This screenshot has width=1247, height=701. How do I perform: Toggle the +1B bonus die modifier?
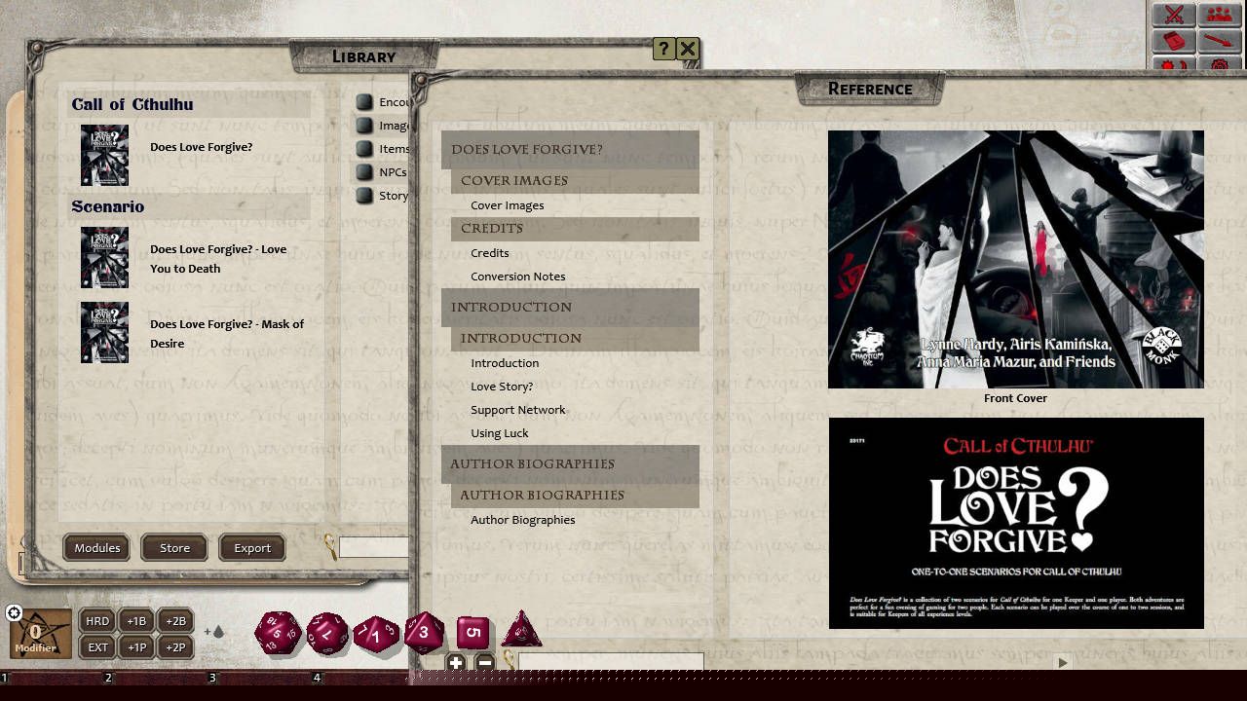click(136, 621)
